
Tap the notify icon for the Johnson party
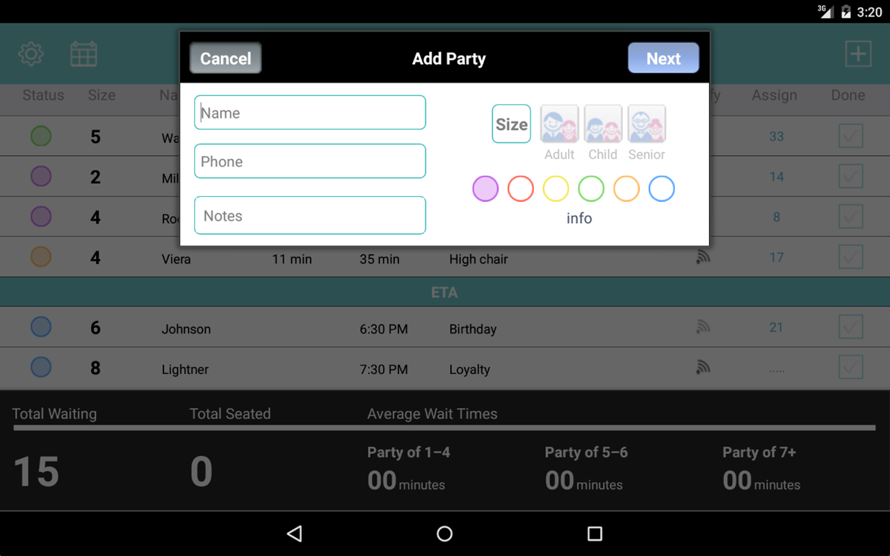pos(703,327)
